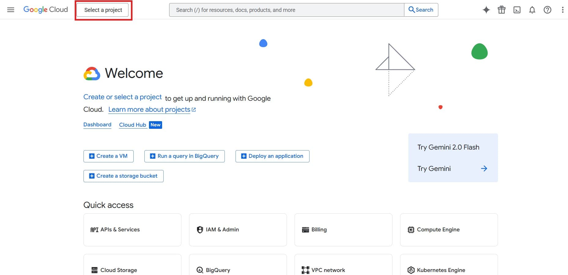Click the New badge beside Cloud Hub
This screenshot has height=275, width=568.
click(155, 125)
